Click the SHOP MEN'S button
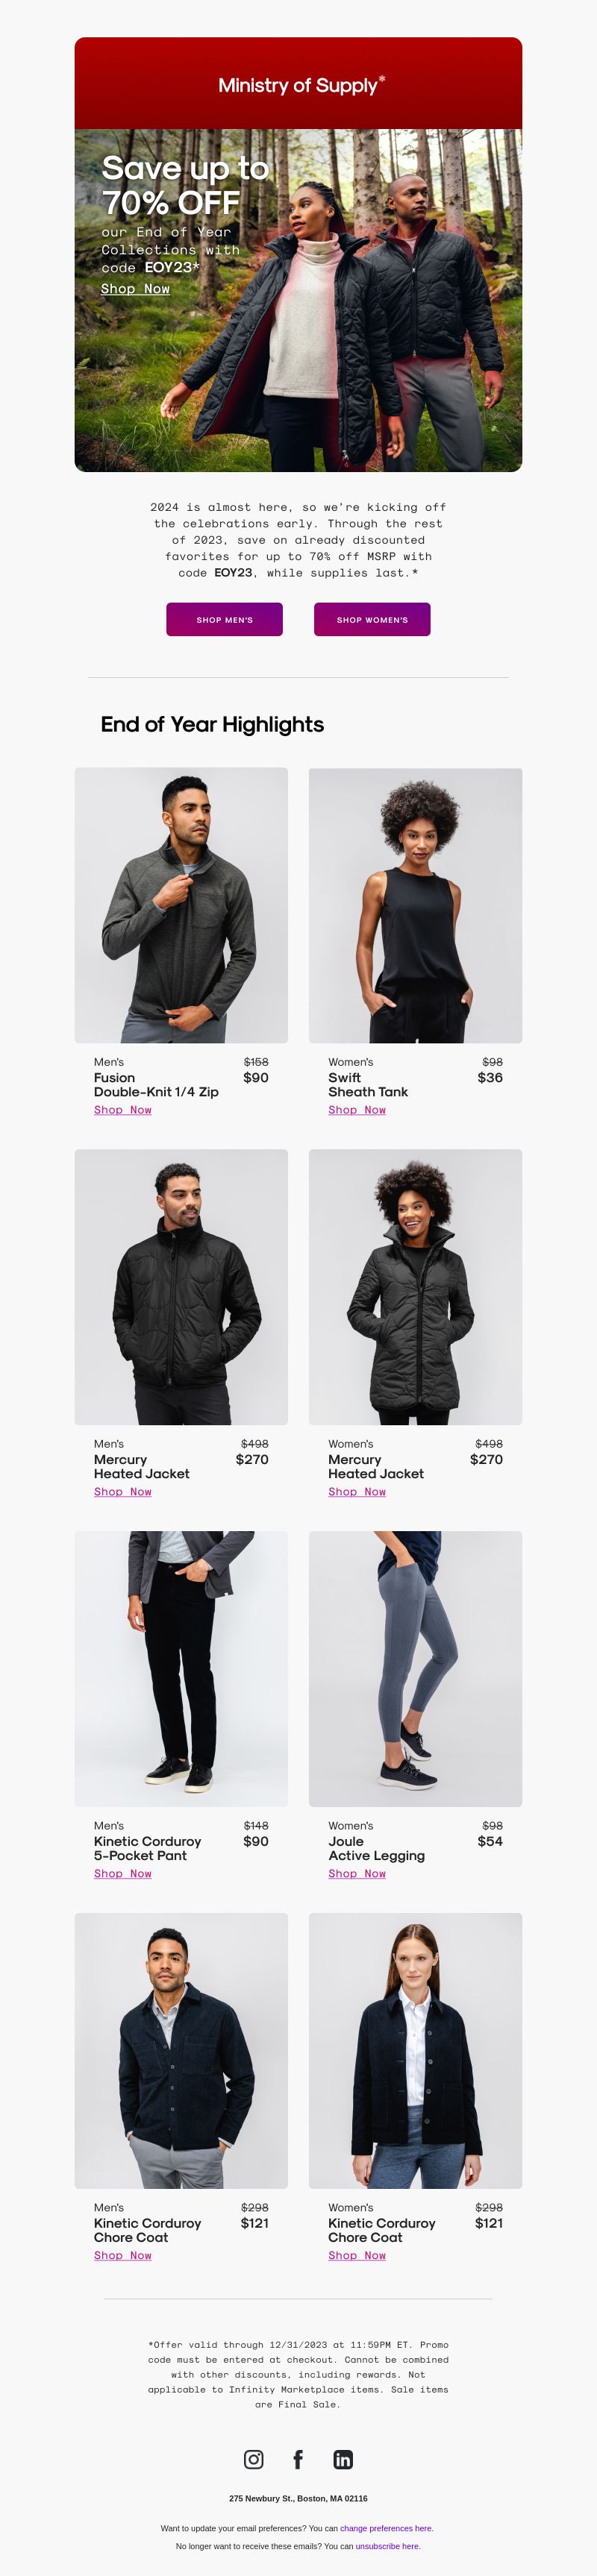 click(225, 619)
